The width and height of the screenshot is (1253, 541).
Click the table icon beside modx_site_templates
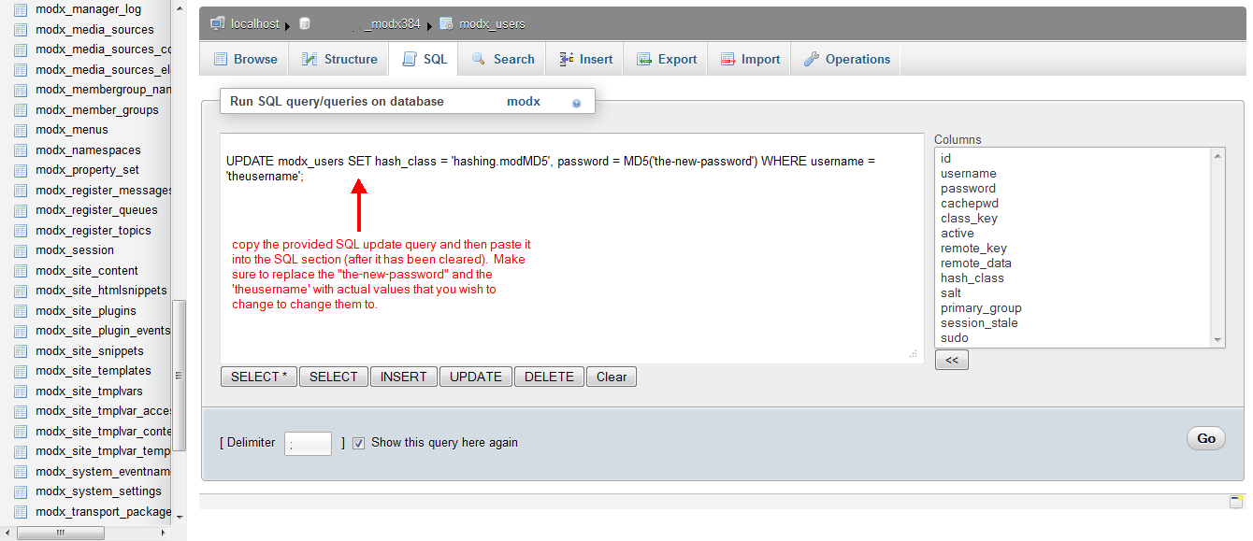(x=21, y=371)
